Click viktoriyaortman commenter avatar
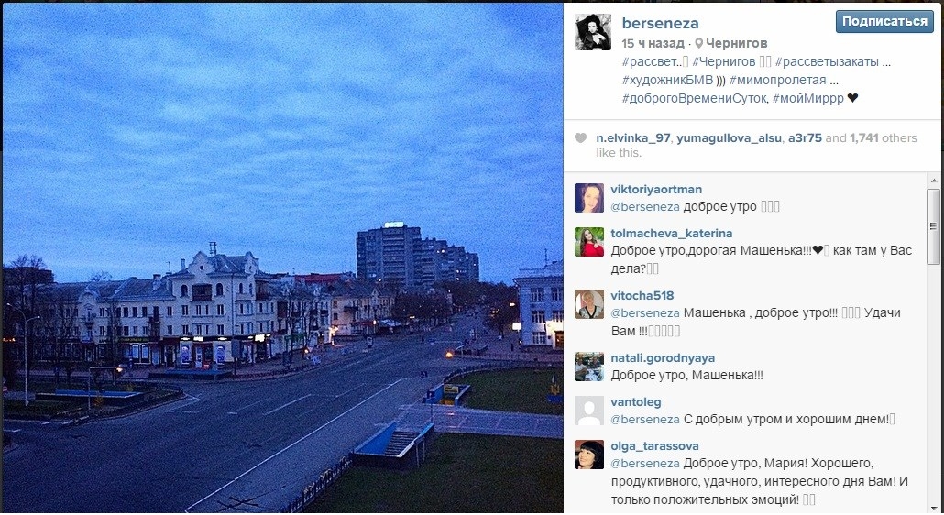Image resolution: width=944 pixels, height=515 pixels. pyautogui.click(x=588, y=198)
